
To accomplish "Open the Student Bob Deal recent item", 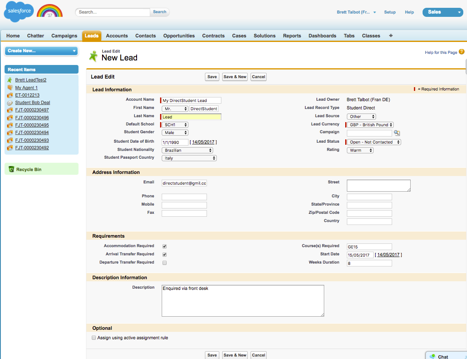I will click(x=33, y=103).
